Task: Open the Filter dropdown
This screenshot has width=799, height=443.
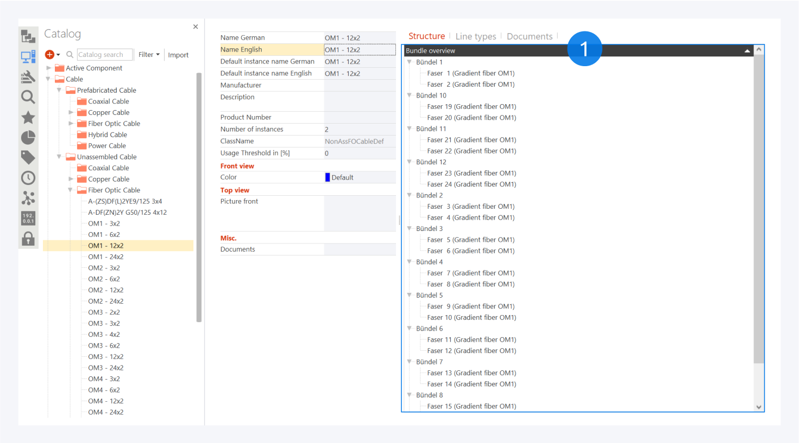Action: (149, 55)
